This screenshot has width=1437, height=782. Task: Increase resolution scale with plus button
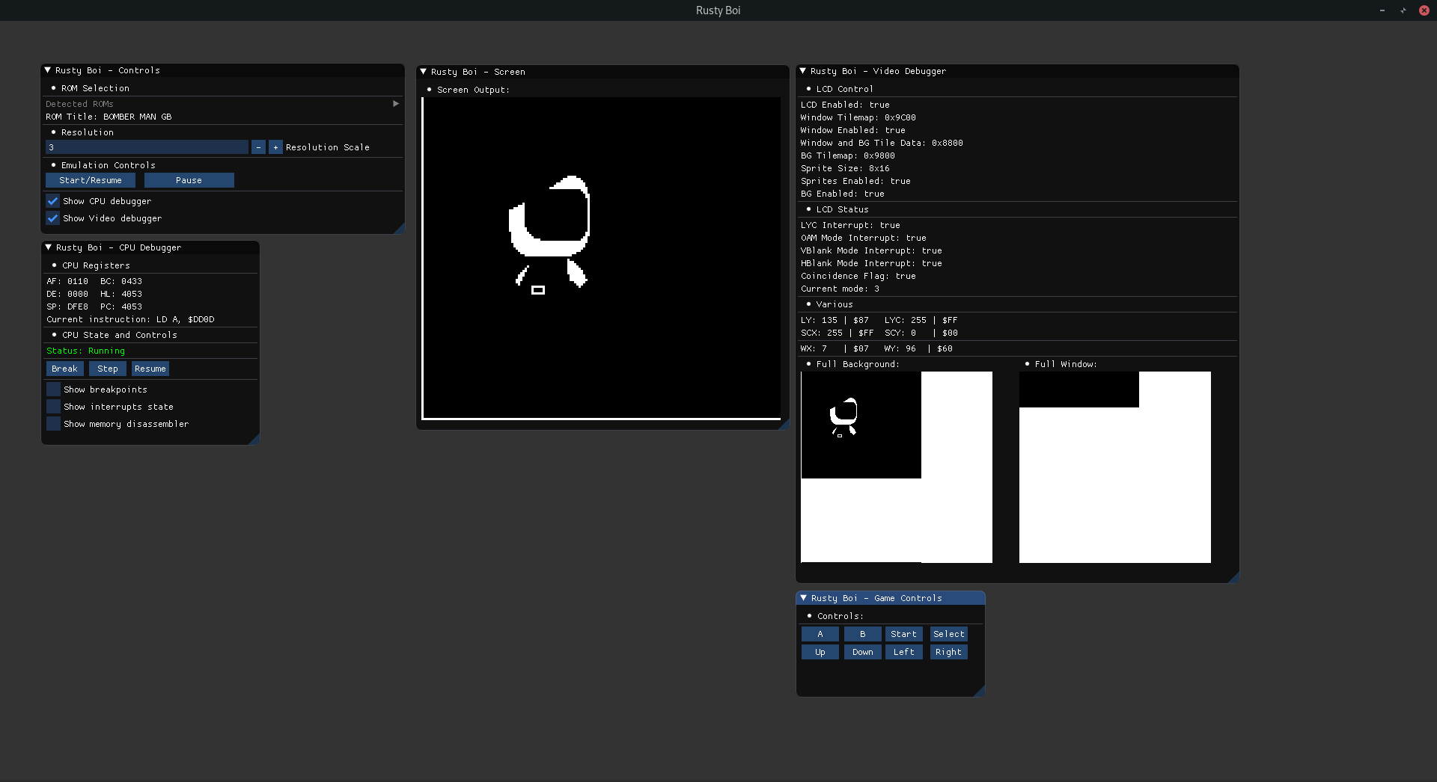pyautogui.click(x=275, y=147)
